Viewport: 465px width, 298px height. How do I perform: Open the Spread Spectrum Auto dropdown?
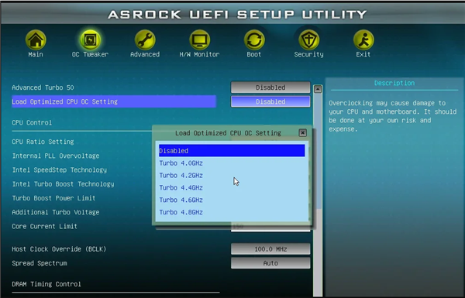(x=270, y=263)
